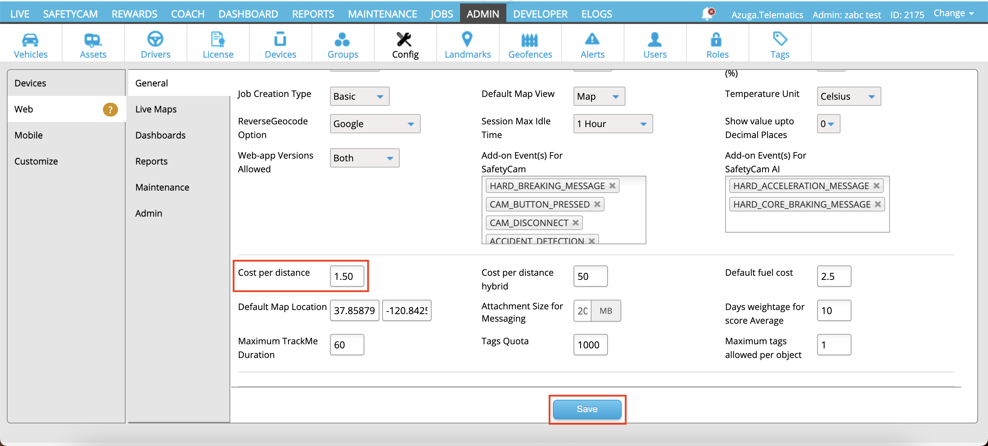Click the blue Save button
The height and width of the screenshot is (446, 988).
coord(586,409)
